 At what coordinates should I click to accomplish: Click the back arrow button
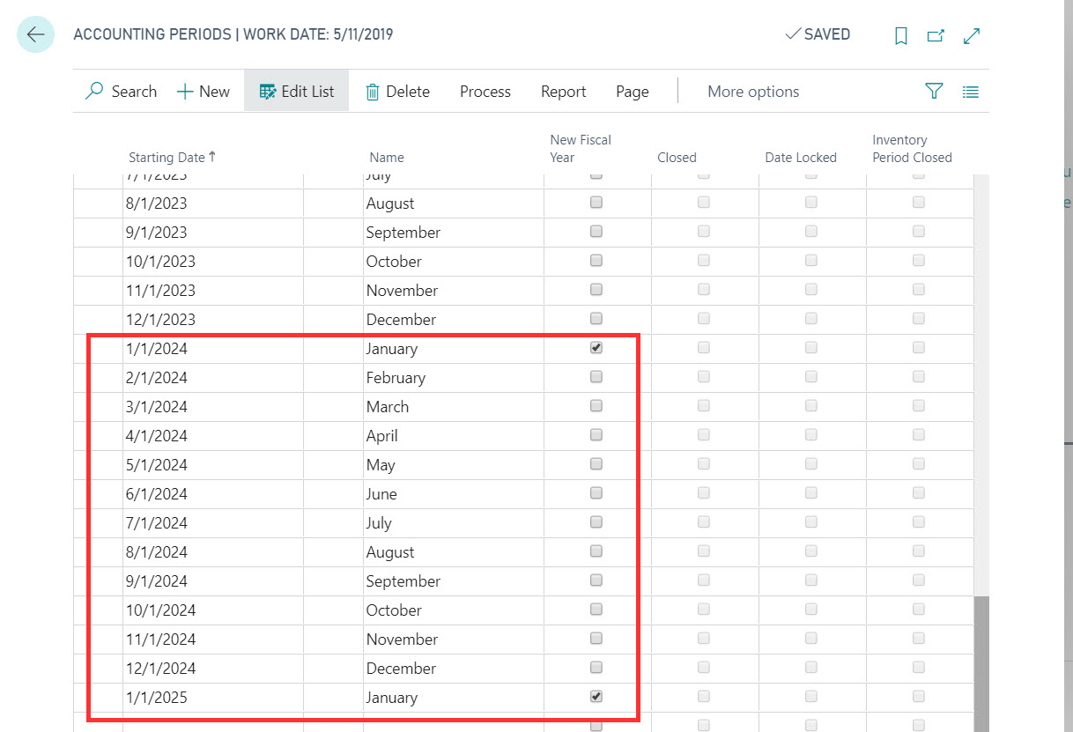(35, 35)
